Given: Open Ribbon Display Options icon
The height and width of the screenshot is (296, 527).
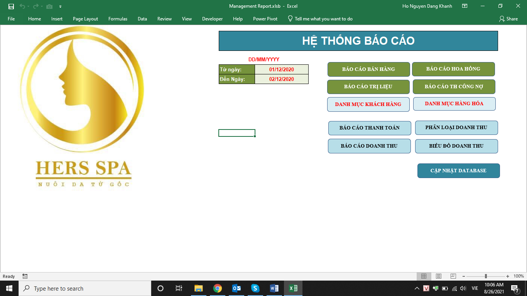Looking at the screenshot, I should click(x=465, y=6).
